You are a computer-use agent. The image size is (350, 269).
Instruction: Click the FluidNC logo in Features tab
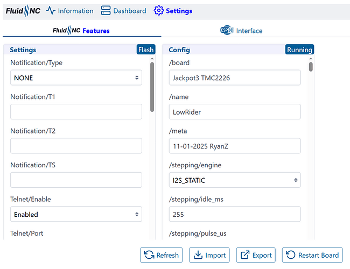(x=67, y=30)
